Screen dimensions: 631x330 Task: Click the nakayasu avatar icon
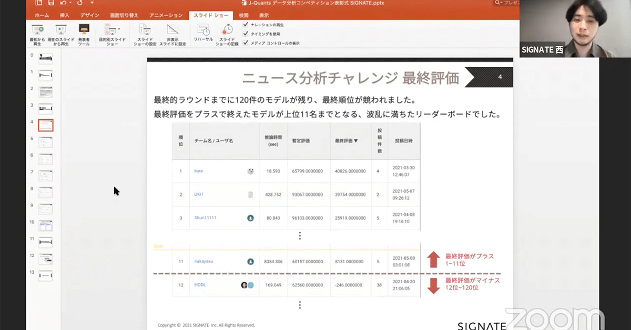pos(250,261)
